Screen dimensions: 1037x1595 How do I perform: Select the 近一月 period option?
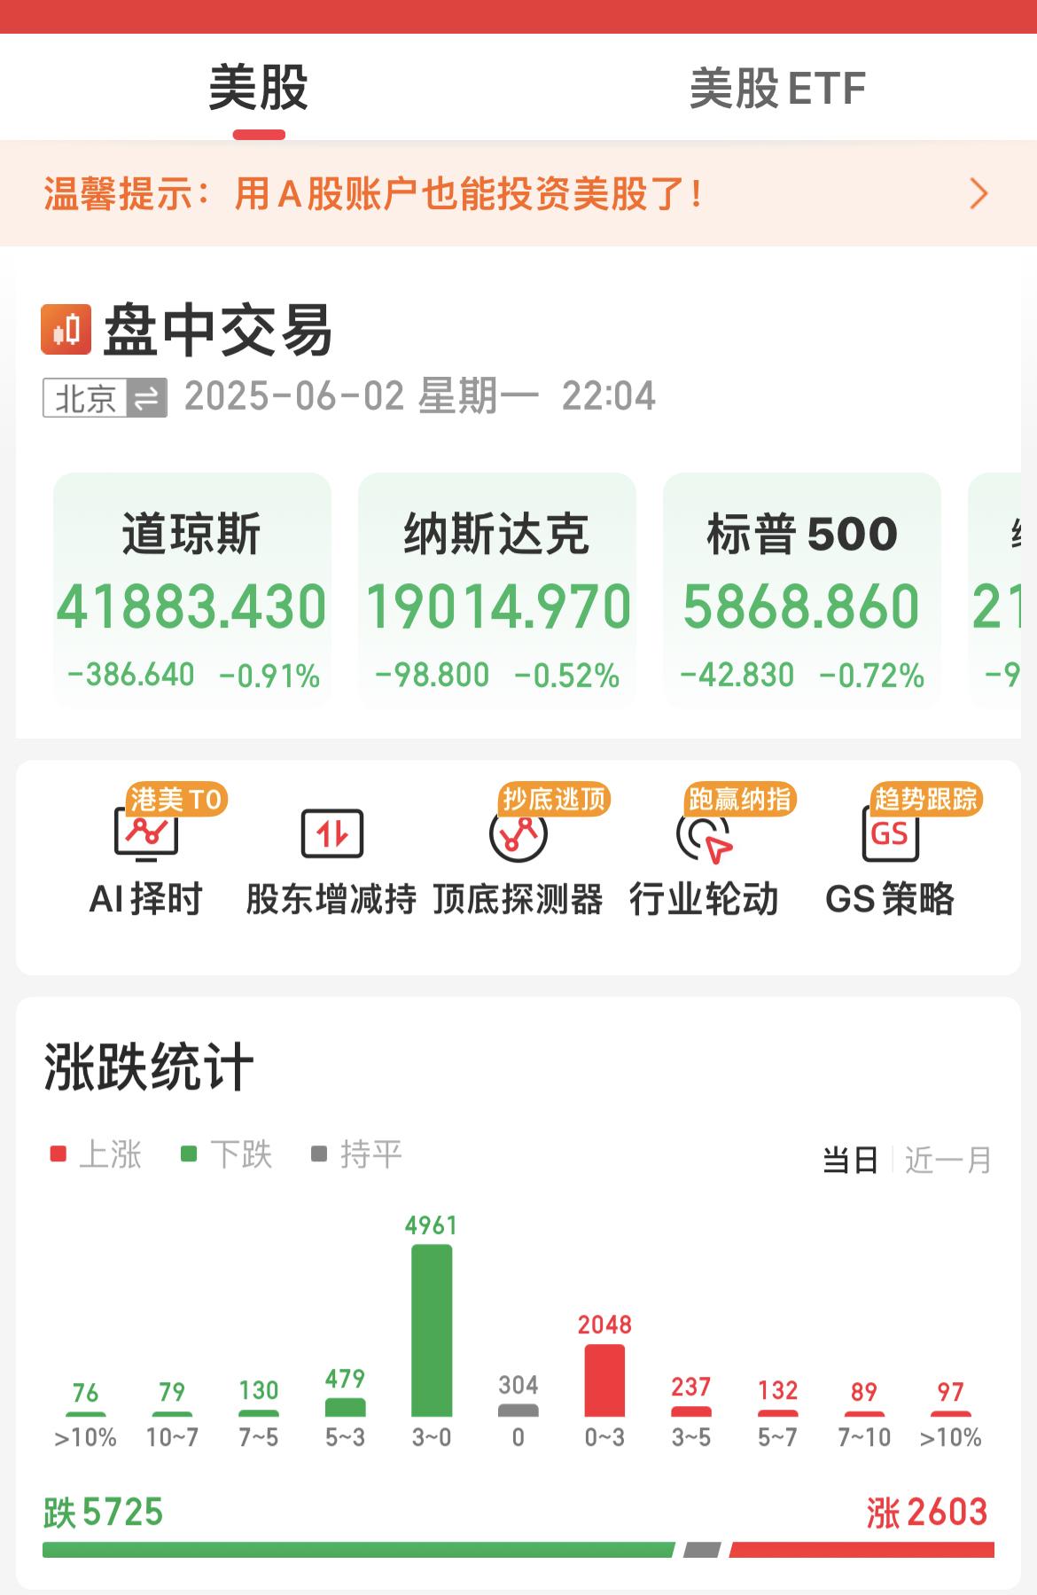[x=948, y=1160]
